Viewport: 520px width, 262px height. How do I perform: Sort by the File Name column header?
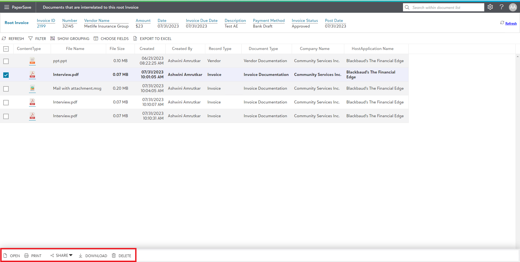pos(75,49)
